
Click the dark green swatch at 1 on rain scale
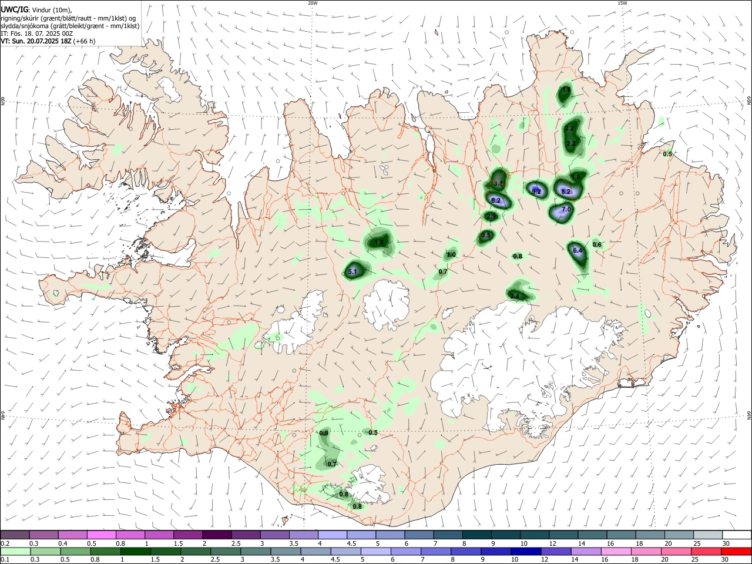click(x=135, y=551)
